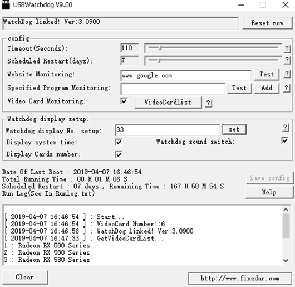The image size is (295, 287).
Task: Click the log's scroll down arrow
Action: point(286,260)
